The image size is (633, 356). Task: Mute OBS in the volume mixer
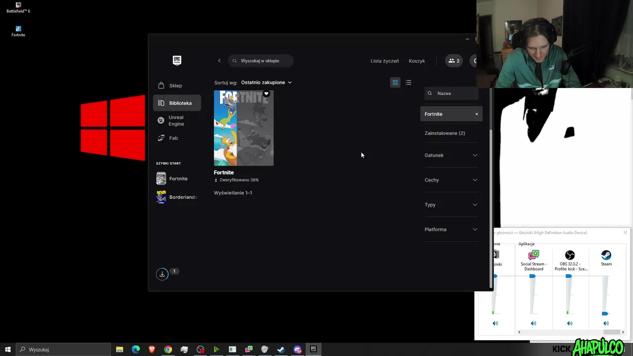pyautogui.click(x=570, y=323)
